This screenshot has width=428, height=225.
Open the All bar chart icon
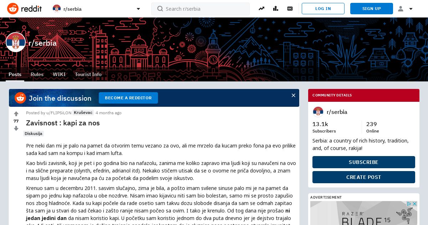click(276, 9)
